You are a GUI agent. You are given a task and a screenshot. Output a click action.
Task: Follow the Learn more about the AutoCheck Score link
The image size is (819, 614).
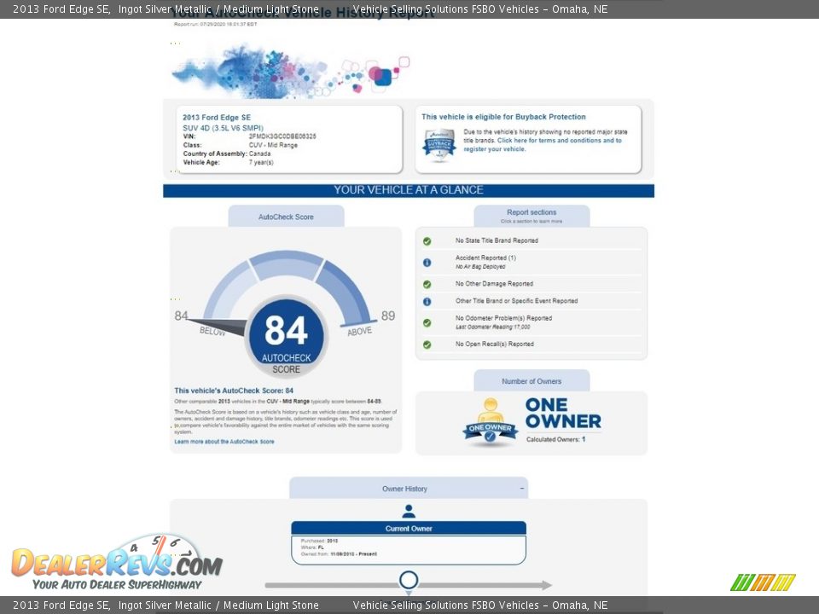click(224, 442)
